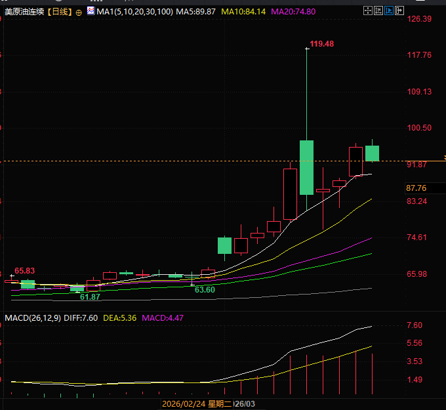Click the MACD:4.47 value
446x410 pixels.
tap(163, 318)
